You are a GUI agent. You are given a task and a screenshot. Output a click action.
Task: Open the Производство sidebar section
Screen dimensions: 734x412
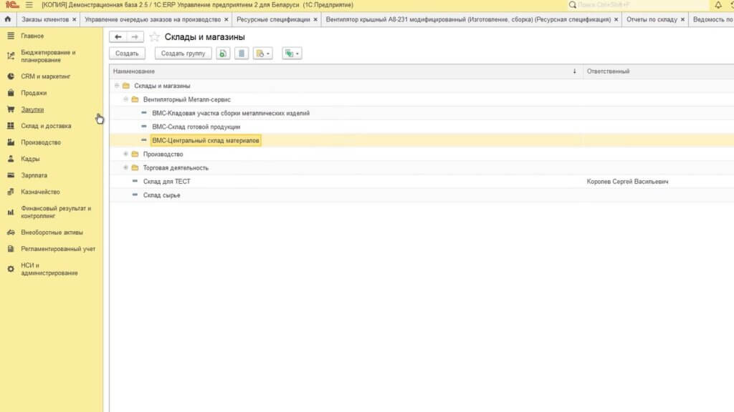(x=41, y=142)
